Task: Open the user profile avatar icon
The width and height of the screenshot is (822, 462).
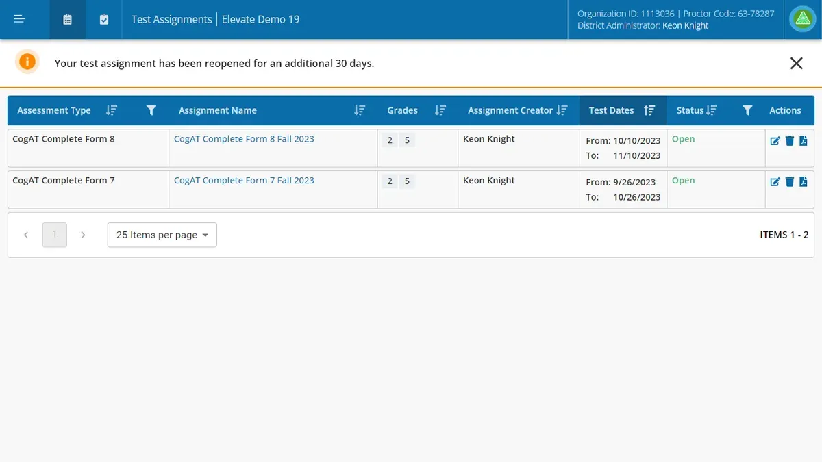Action: click(802, 19)
